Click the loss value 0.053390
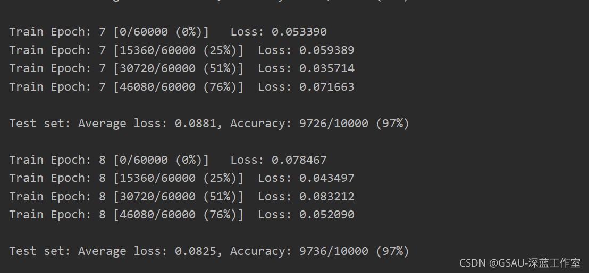The image size is (589, 273). [299, 32]
